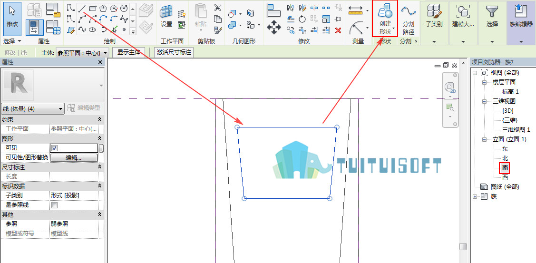
Task: Open 标高 1 floor plan
Action: pos(510,92)
